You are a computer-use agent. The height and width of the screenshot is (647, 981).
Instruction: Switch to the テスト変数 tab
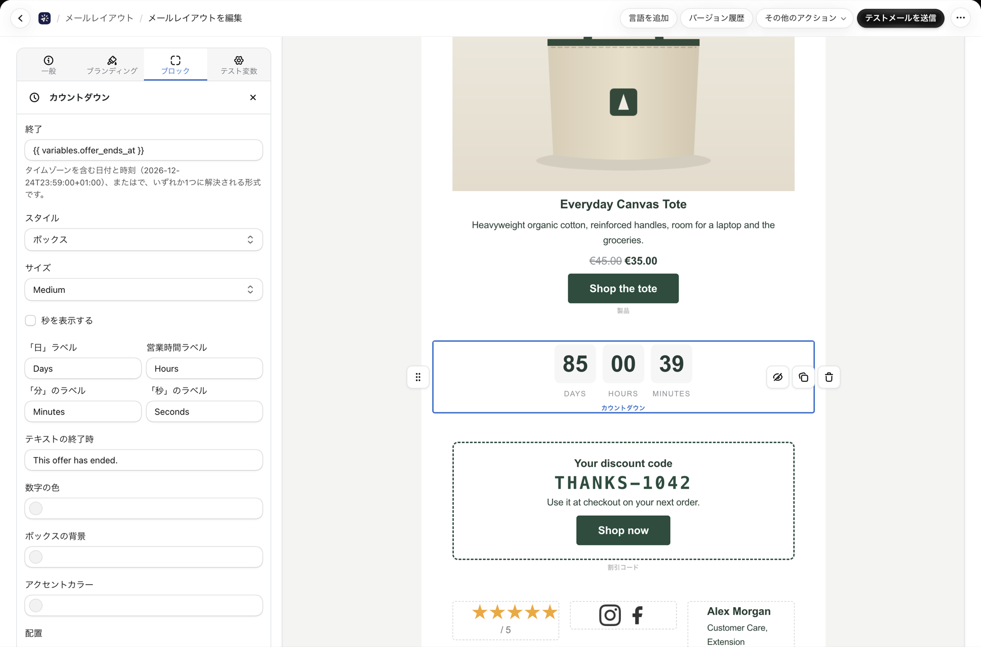pyautogui.click(x=239, y=65)
